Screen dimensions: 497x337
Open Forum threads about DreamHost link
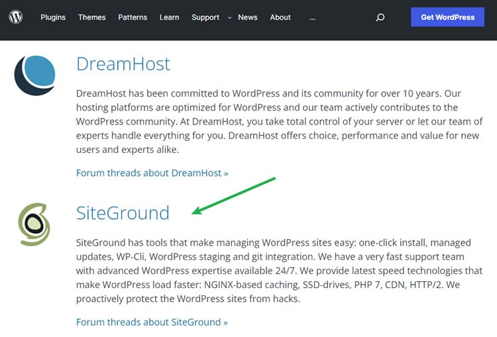click(152, 173)
